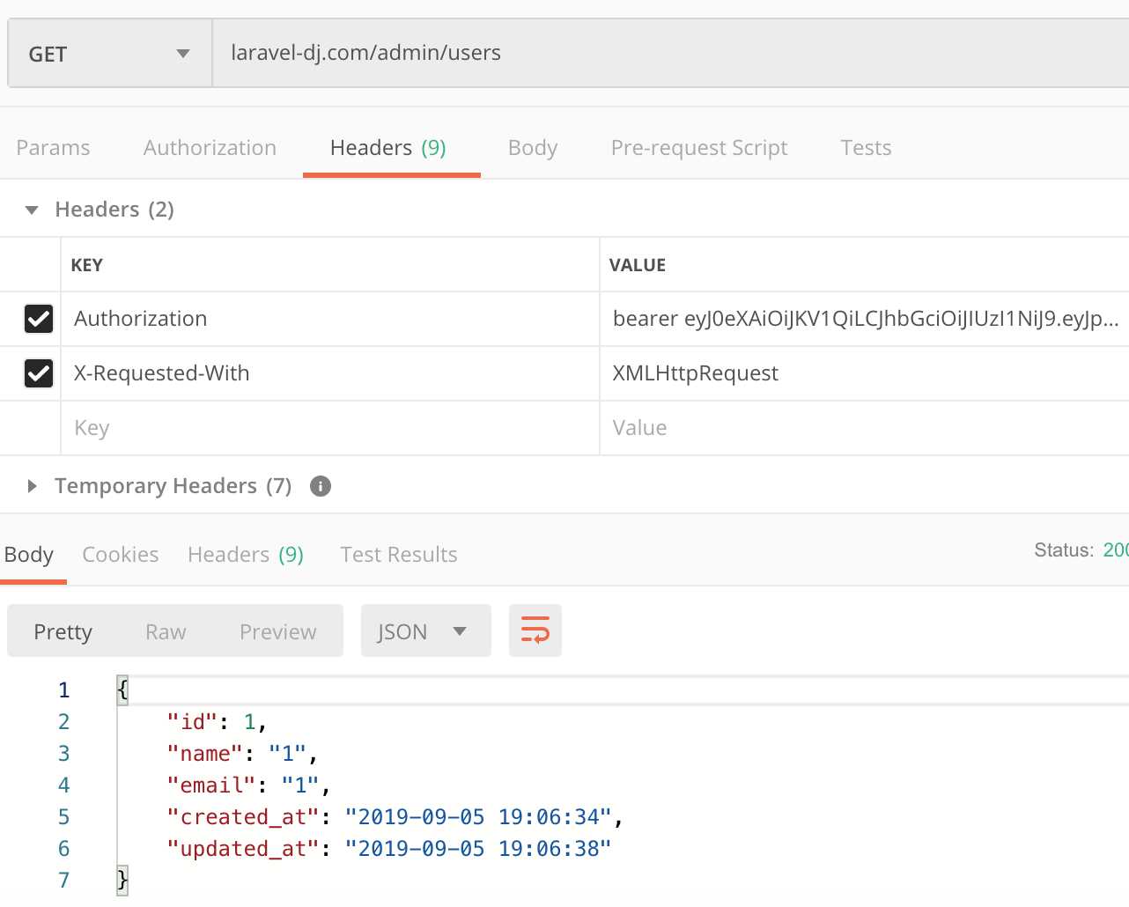This screenshot has width=1129, height=907.
Task: Open the response Headers (9) tab
Action: (x=246, y=555)
